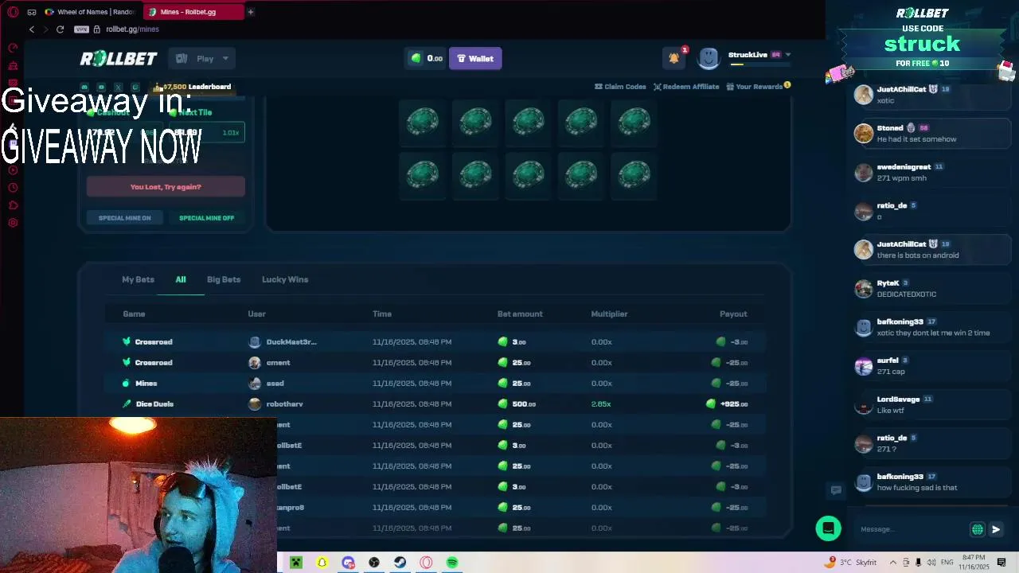Open the sidebar extensions cube icon
Image resolution: width=1019 pixels, height=573 pixels.
click(13, 205)
